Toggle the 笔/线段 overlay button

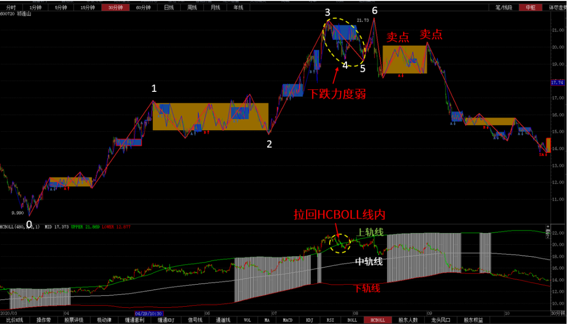(x=503, y=7)
